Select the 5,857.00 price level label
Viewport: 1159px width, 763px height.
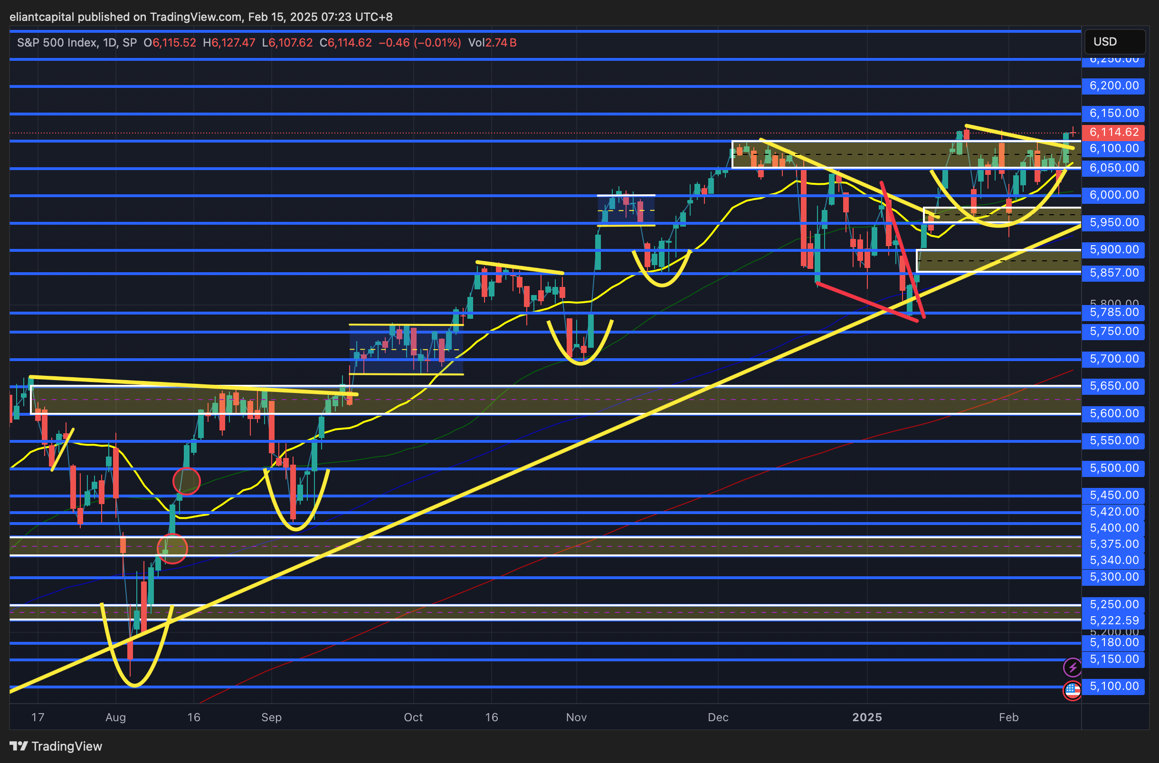pyautogui.click(x=1114, y=273)
